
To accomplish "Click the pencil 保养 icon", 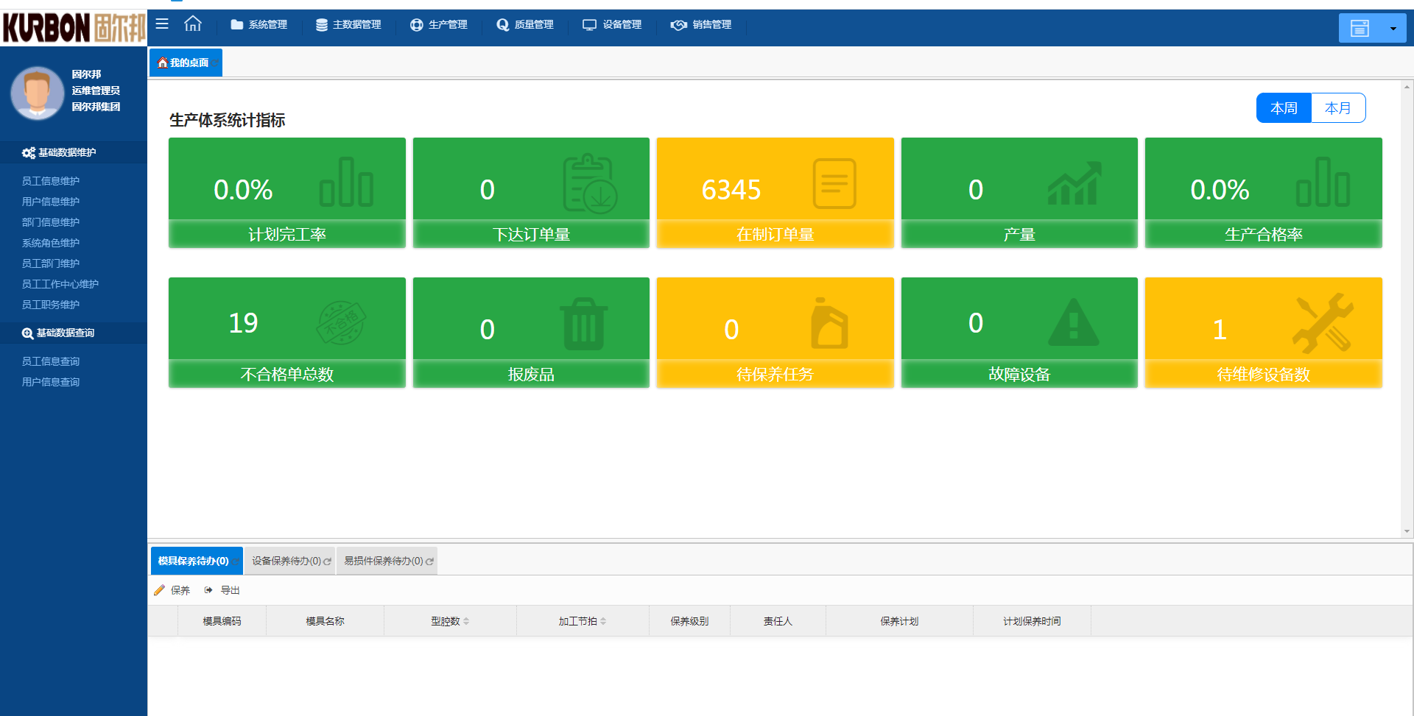I will pyautogui.click(x=159, y=590).
